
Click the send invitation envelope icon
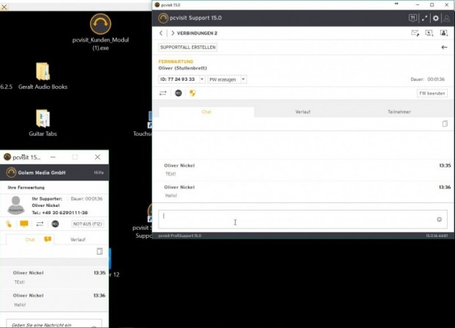415,33
